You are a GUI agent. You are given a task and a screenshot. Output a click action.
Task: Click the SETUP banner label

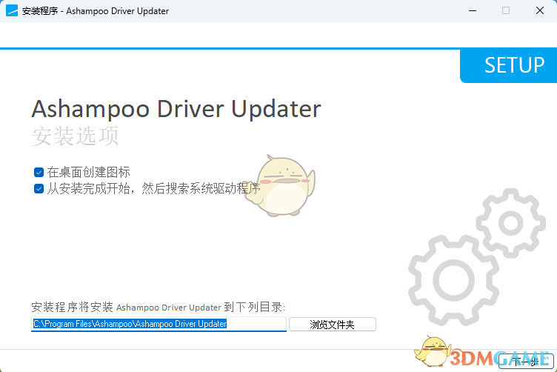click(x=514, y=65)
